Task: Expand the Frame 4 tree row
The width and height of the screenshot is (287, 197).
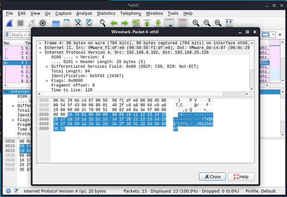Action: [x=40, y=43]
